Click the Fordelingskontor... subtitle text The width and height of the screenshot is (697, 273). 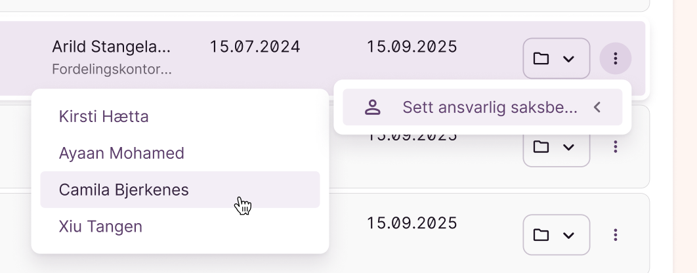[111, 68]
